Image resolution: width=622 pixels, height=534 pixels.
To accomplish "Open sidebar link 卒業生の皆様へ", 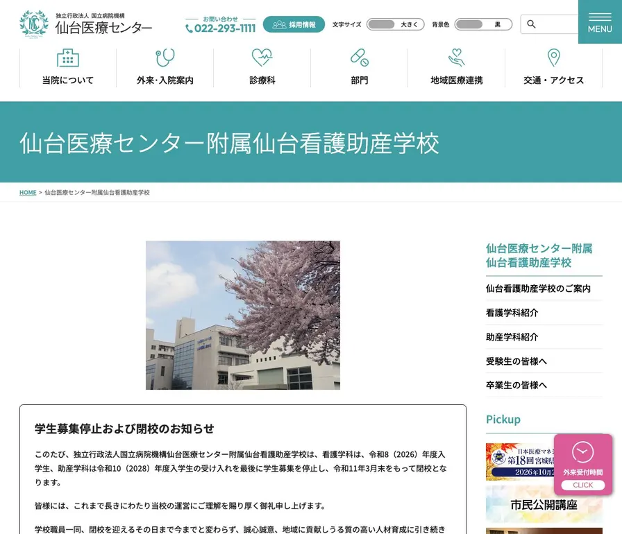I will [x=544, y=385].
